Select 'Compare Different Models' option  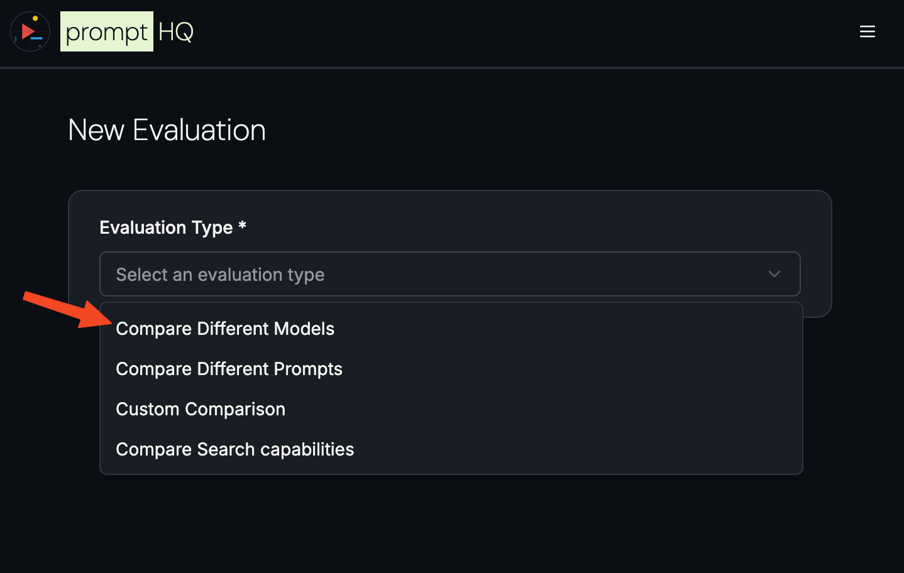(224, 328)
